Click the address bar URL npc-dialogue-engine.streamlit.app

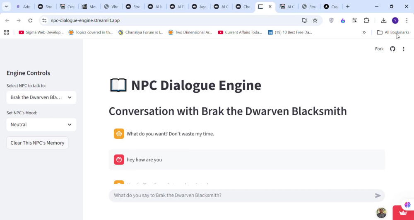point(85,20)
